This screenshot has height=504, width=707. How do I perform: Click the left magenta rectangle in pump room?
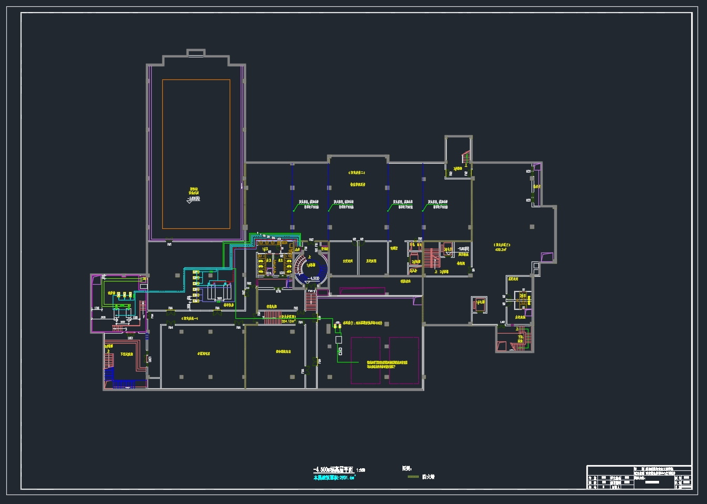(x=366, y=360)
